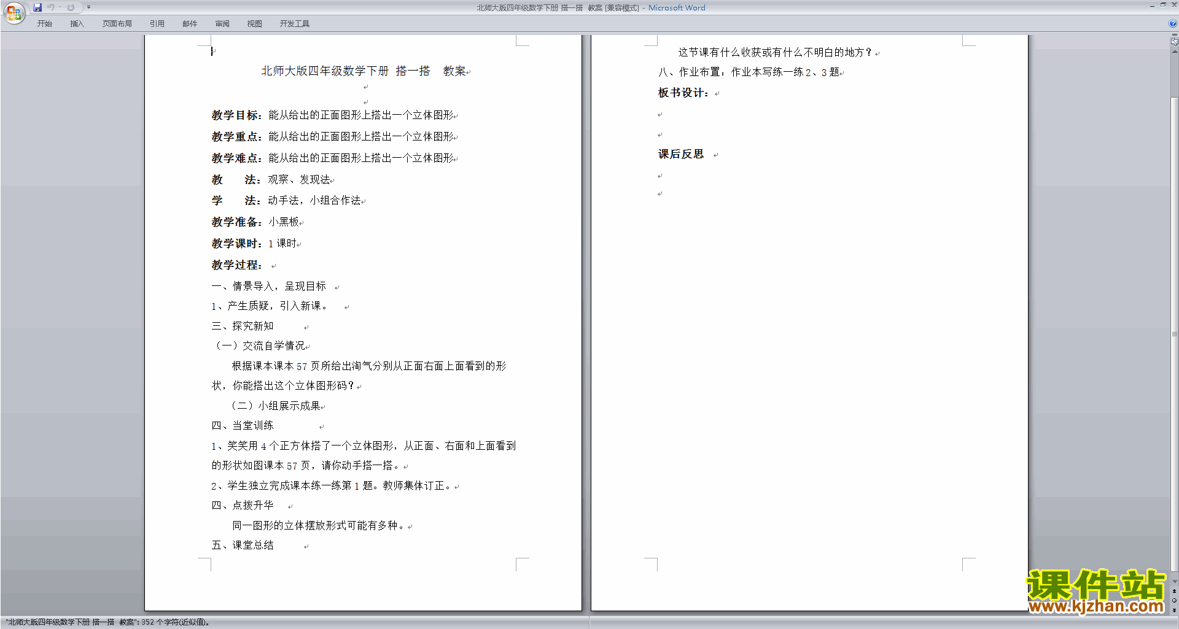Click the split-window handle above scrollbar
This screenshot has width=1179, height=629.
pos(1174,35)
